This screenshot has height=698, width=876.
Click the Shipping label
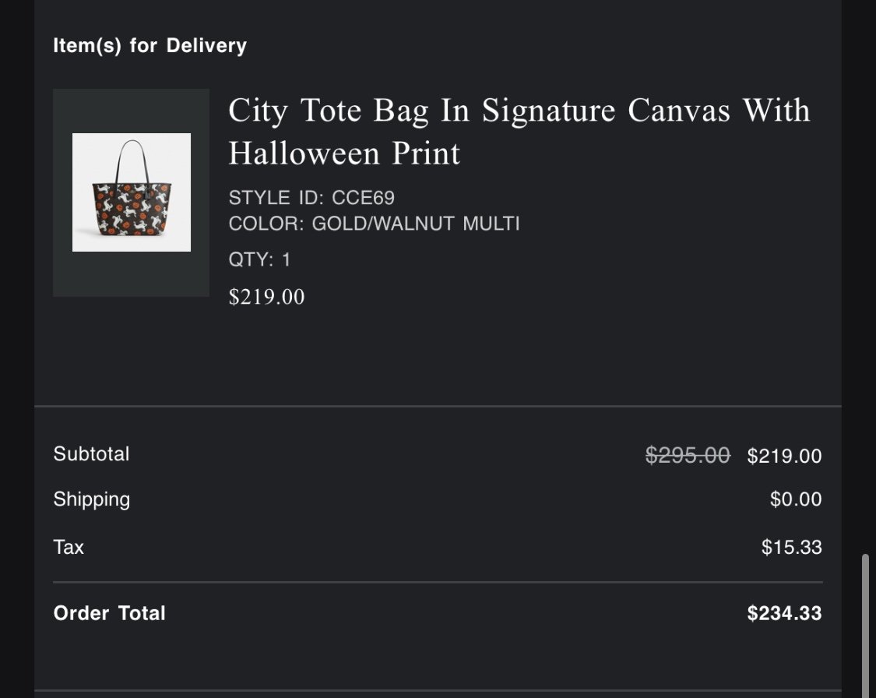click(91, 499)
